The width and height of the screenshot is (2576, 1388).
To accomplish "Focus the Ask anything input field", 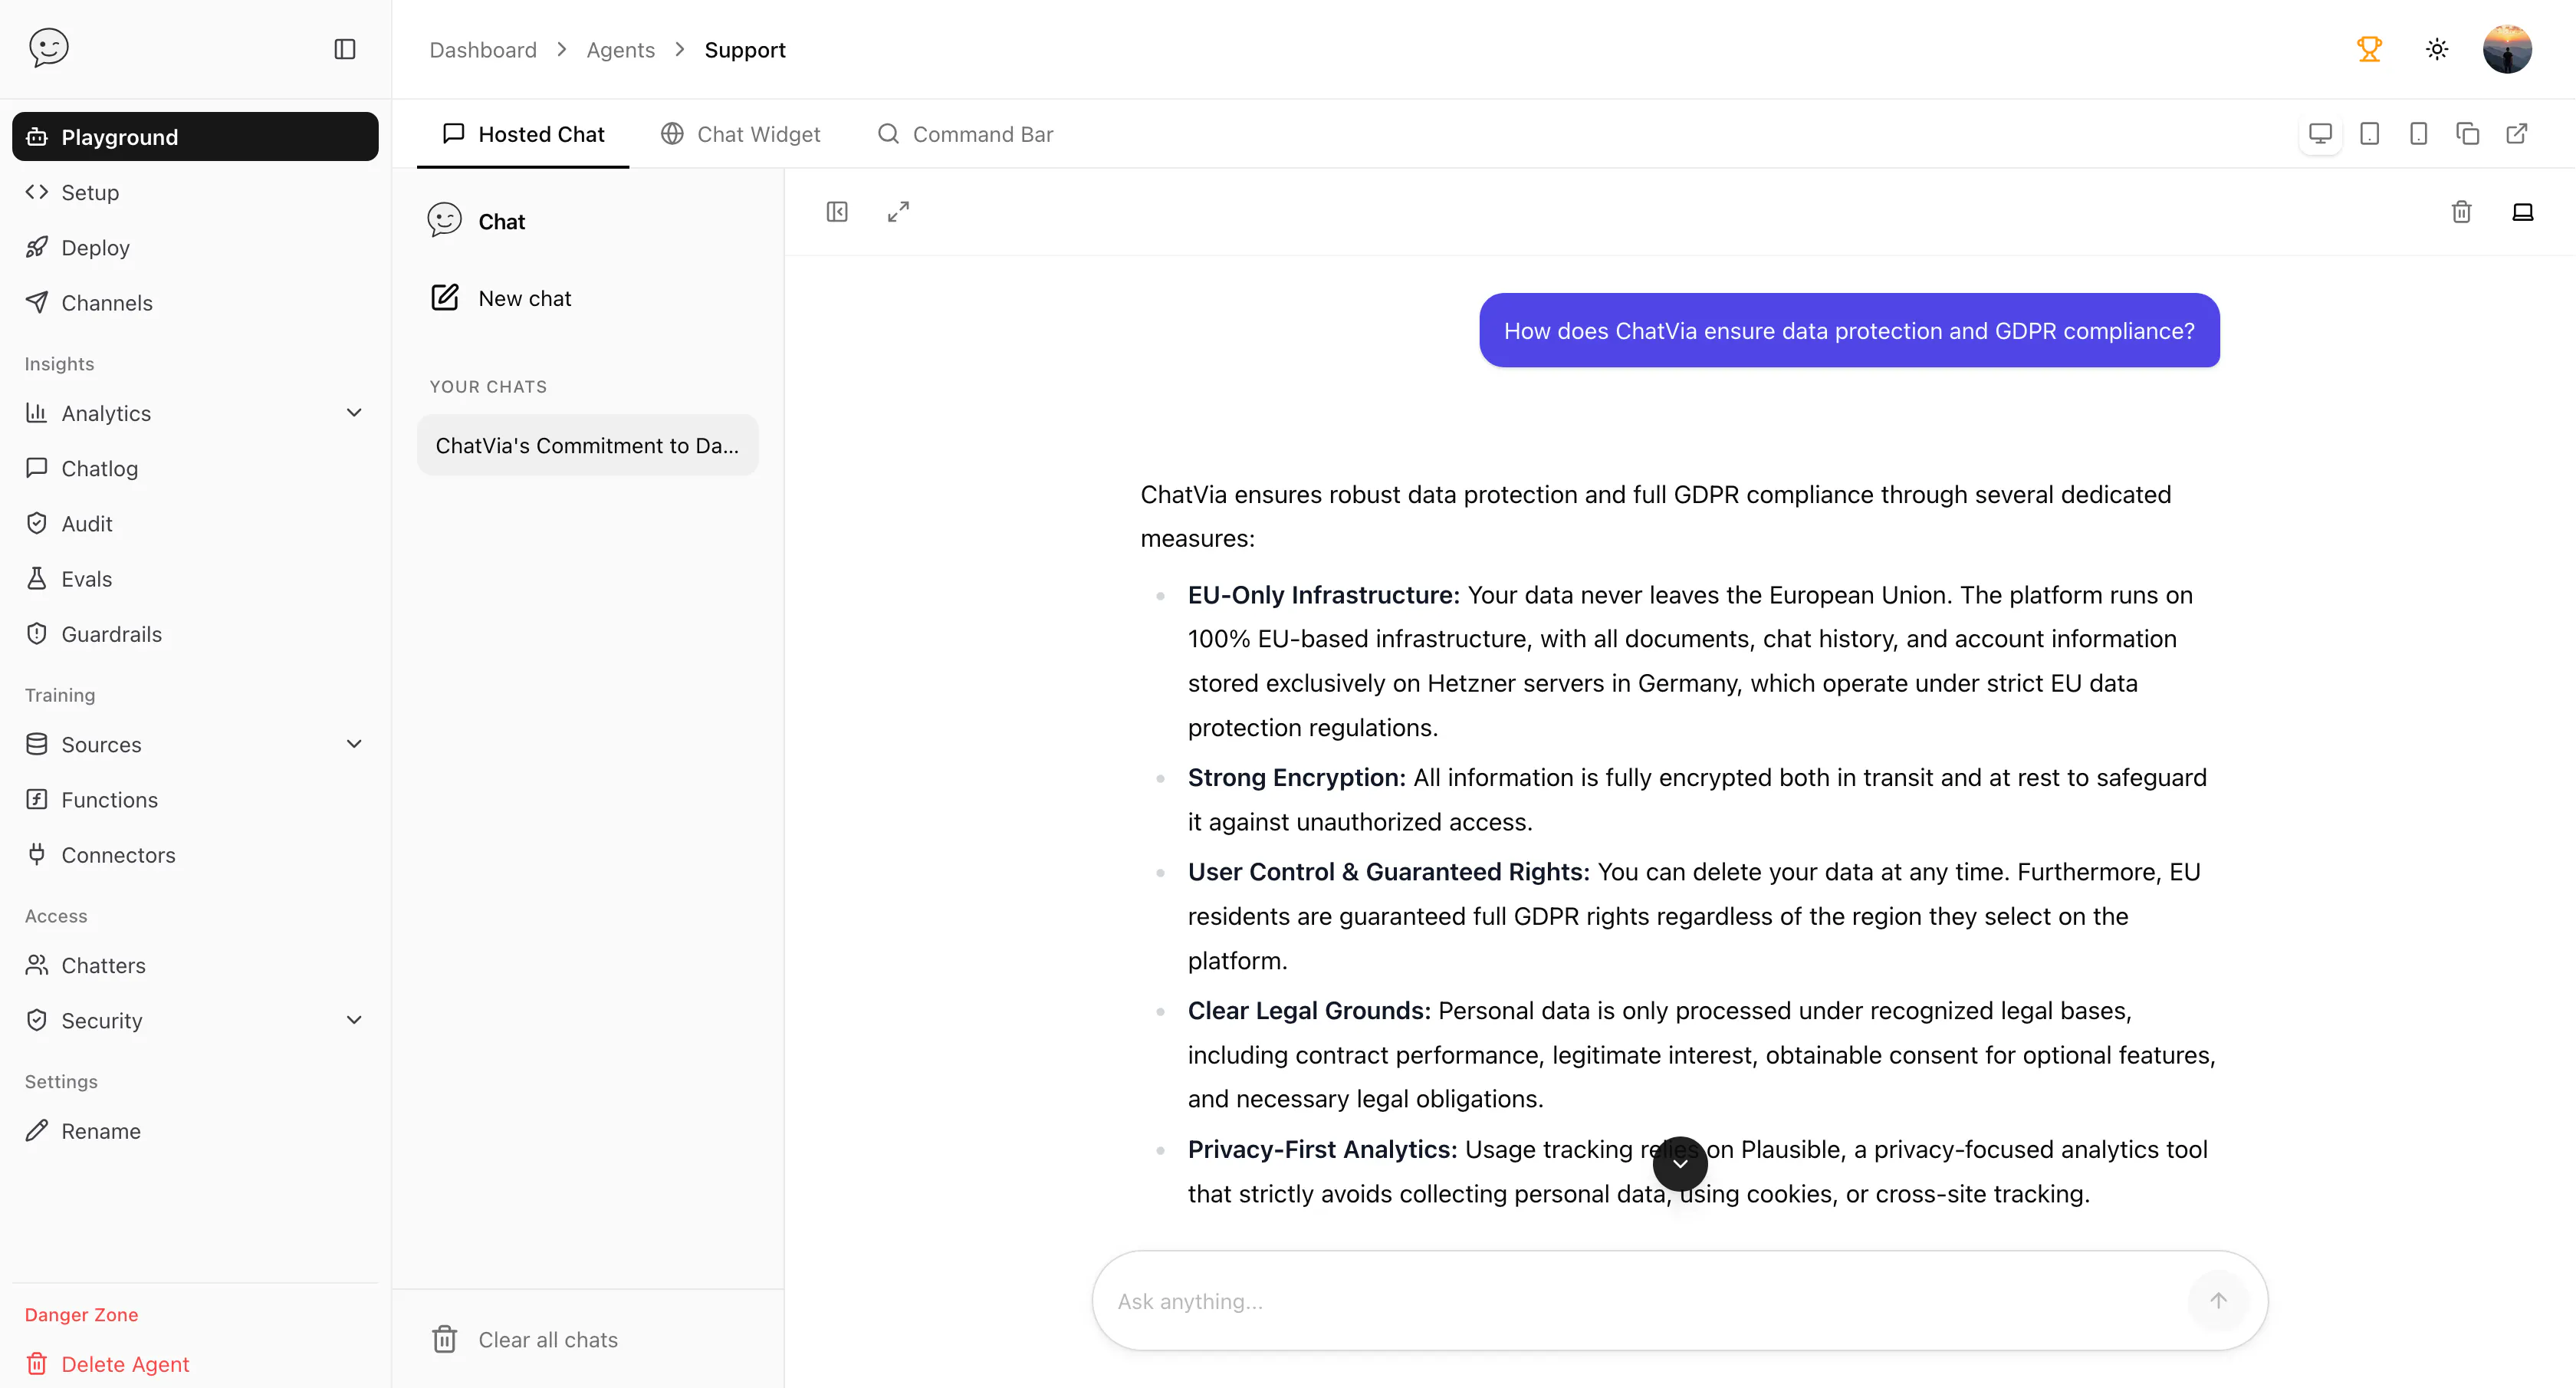I will [1650, 1301].
